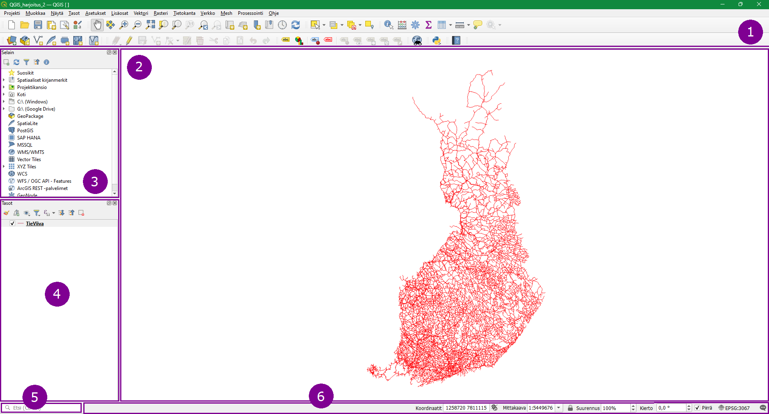Toggle the Piirrä render checkbox
Screen dimensions: 769x414
pyautogui.click(x=697, y=408)
